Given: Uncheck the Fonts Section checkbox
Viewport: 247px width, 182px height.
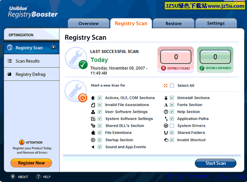Looking at the screenshot, I should pos(172,105).
